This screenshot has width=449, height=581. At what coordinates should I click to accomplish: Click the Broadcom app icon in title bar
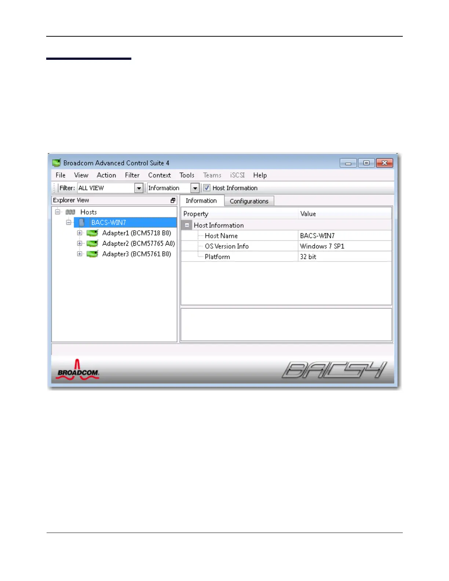[x=56, y=163]
